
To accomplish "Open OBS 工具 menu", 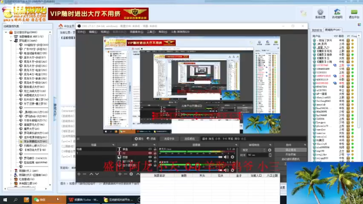I will [151, 32].
